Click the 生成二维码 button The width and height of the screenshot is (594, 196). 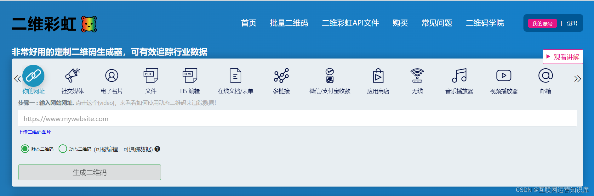pyautogui.click(x=89, y=172)
